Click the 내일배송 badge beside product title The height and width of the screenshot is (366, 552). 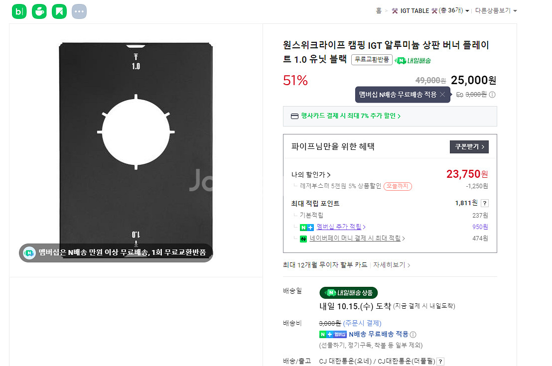[x=413, y=60]
